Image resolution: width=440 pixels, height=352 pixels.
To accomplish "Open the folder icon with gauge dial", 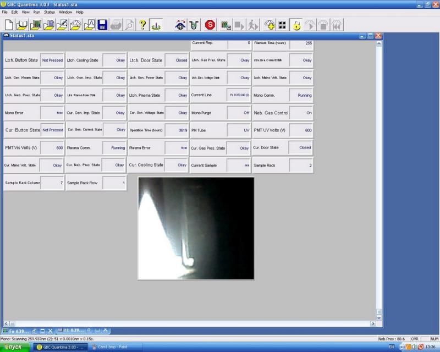I will click(75, 25).
